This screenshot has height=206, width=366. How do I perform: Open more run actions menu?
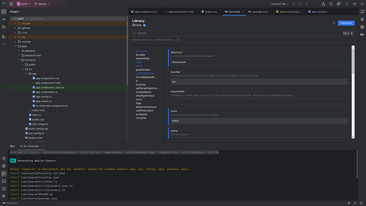coord(307,4)
